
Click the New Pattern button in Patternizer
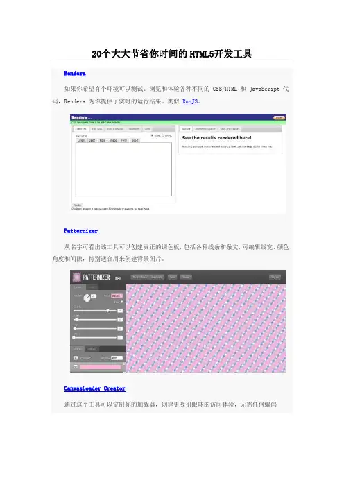tap(140, 277)
